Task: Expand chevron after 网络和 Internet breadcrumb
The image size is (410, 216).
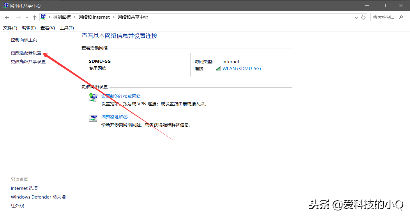Action: [114, 17]
